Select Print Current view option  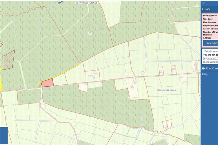(212, 68)
